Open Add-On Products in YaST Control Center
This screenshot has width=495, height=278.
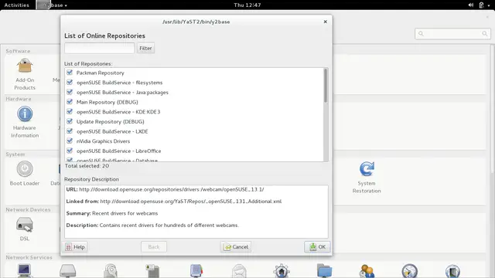[25, 74]
